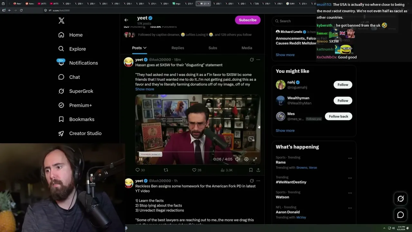Switch to the Subs tab

tap(213, 48)
